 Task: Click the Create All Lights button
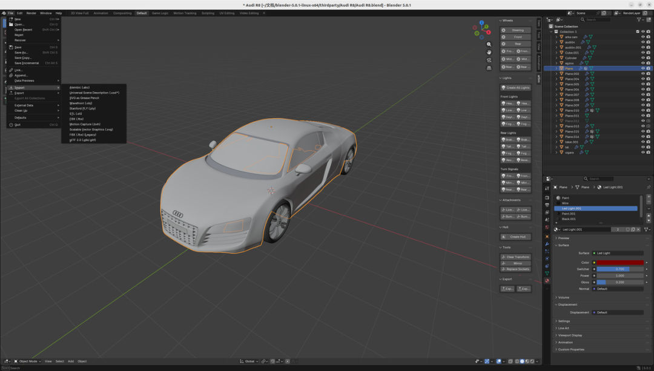tap(515, 88)
